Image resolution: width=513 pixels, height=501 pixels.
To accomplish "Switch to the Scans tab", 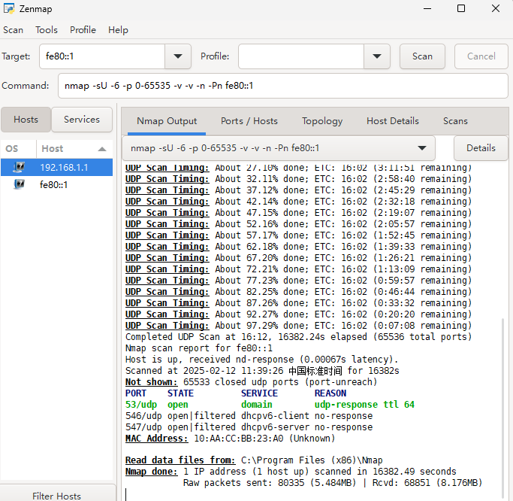I will coord(455,121).
